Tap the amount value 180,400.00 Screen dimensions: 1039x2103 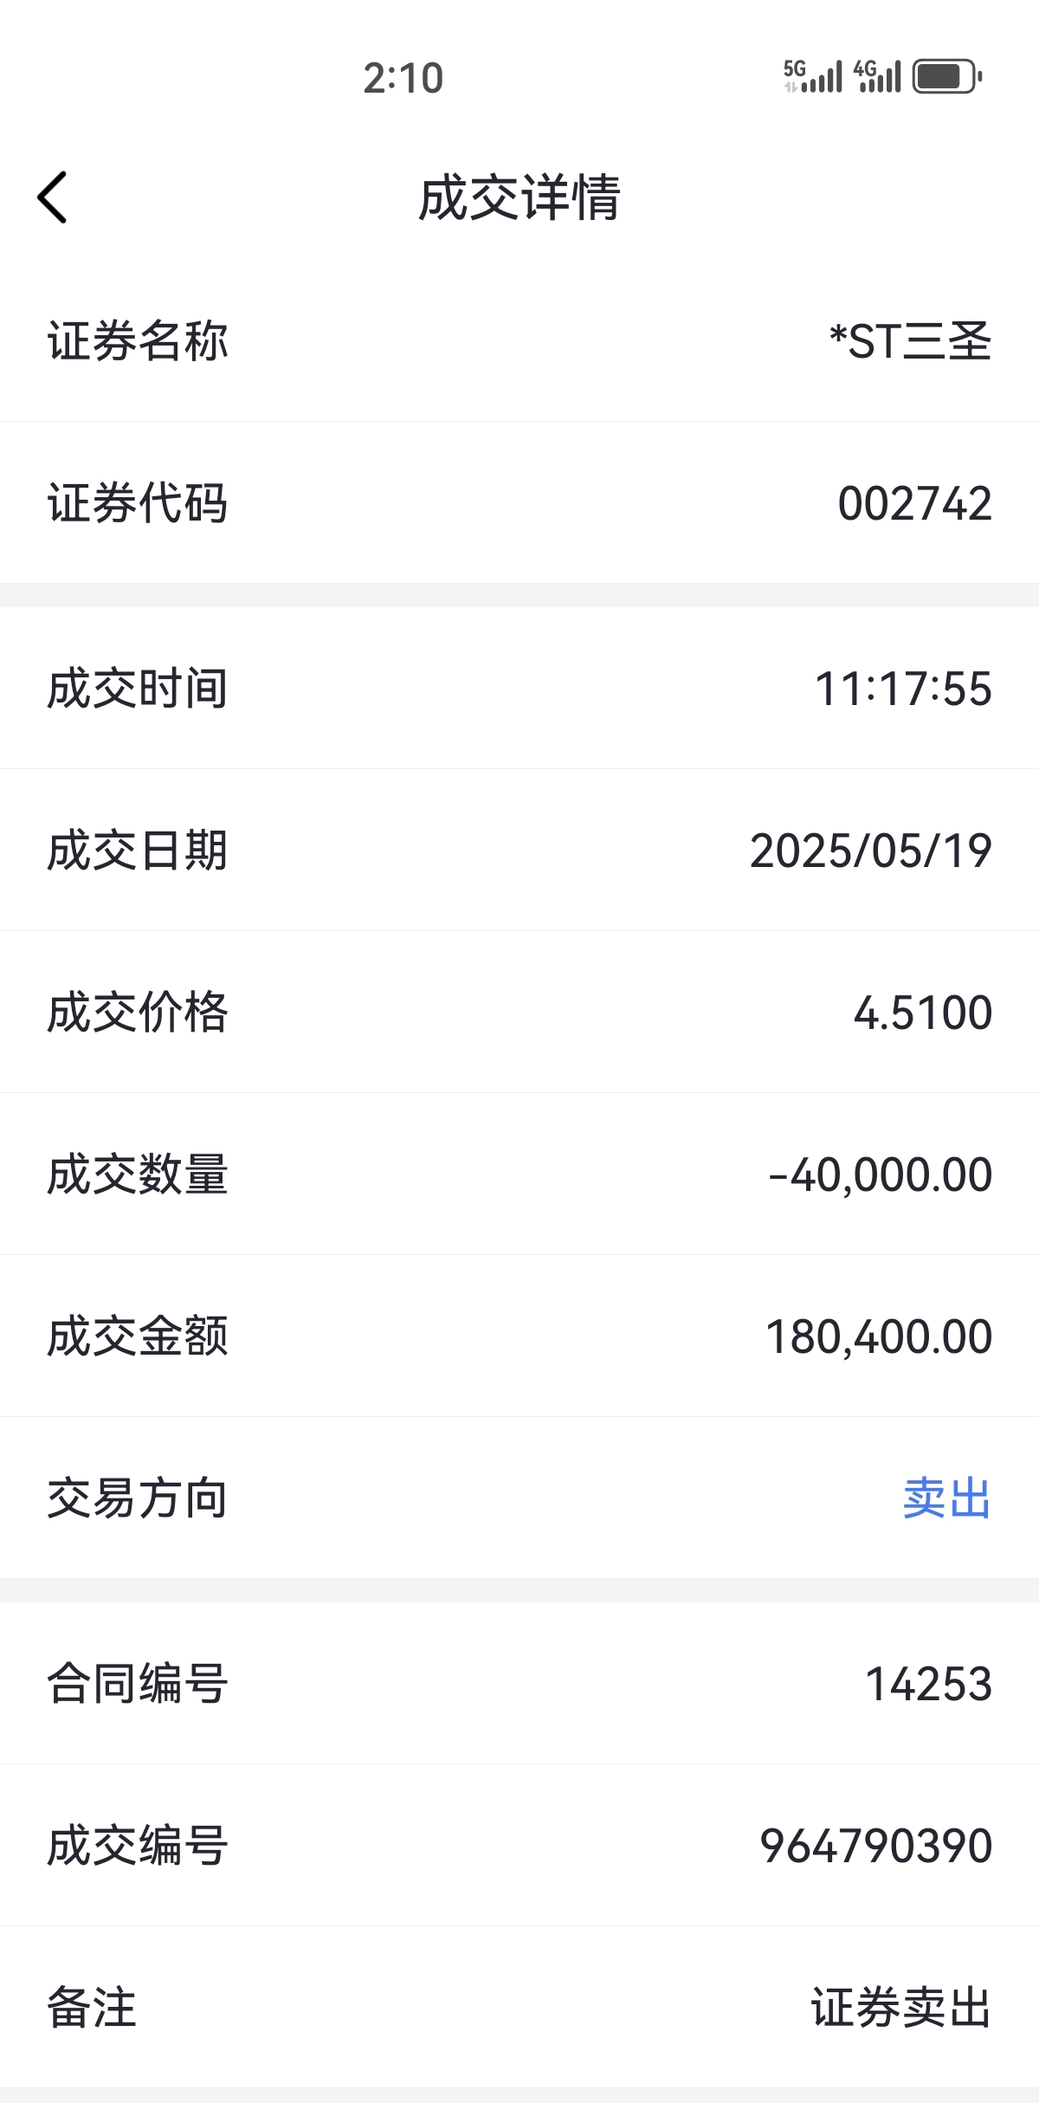click(x=880, y=1336)
